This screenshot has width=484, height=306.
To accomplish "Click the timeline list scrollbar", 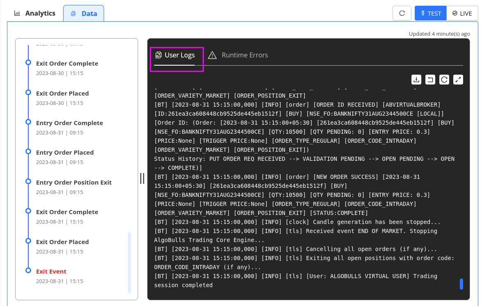I will point(130,263).
